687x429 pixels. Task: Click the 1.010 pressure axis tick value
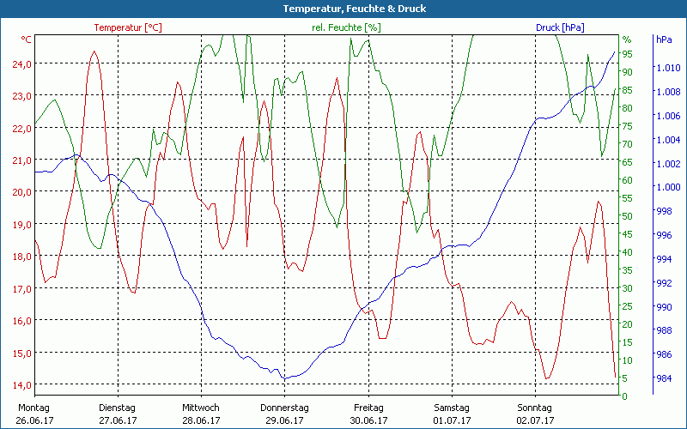(x=667, y=67)
